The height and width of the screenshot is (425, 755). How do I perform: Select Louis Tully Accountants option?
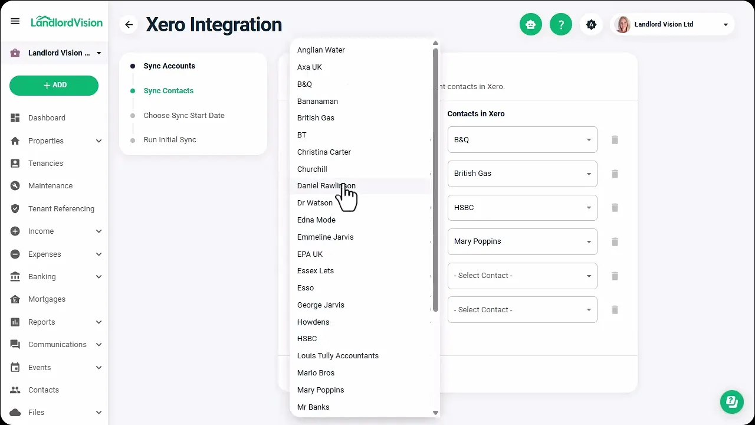(x=362, y=356)
